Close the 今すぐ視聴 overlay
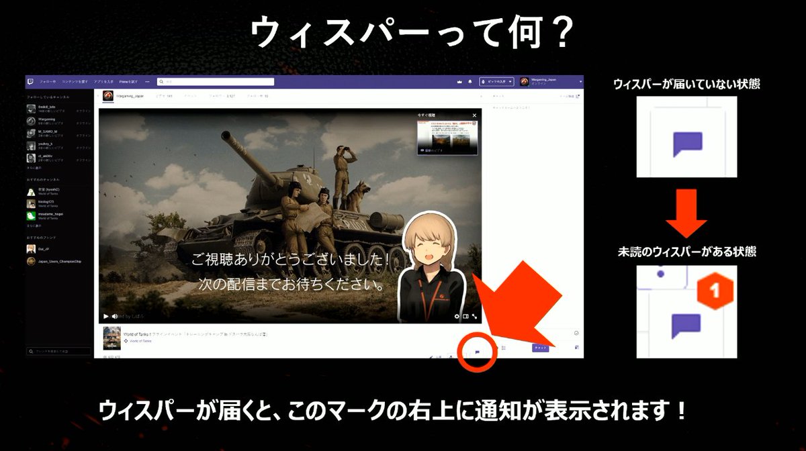This screenshot has width=806, height=451. [474, 115]
